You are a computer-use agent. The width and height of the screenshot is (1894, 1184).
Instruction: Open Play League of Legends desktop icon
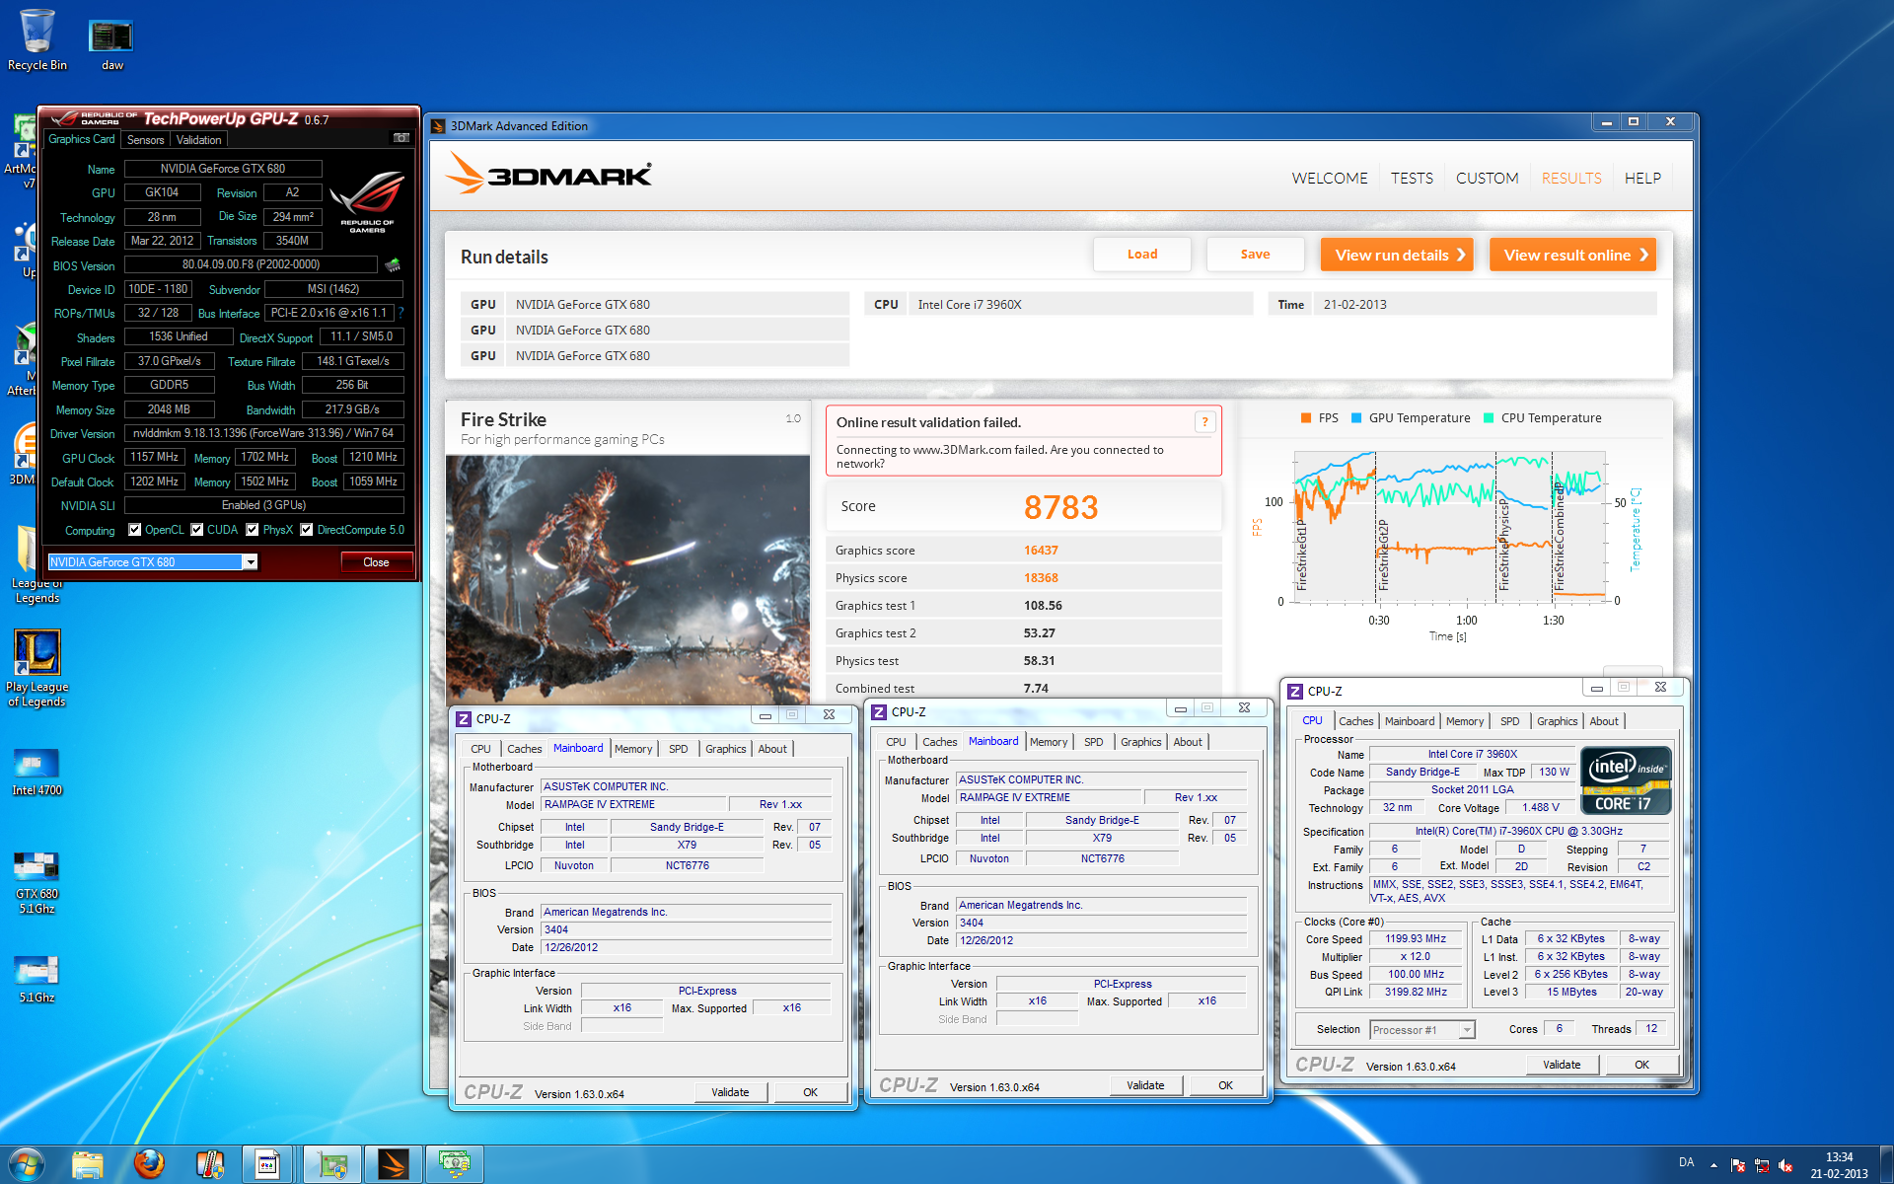point(37,668)
